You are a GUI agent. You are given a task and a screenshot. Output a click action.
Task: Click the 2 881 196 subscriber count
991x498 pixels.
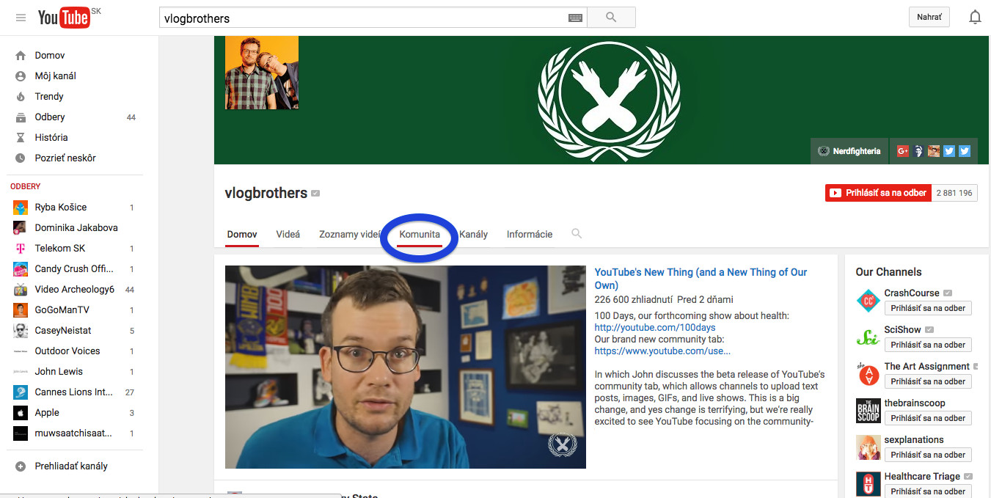tap(954, 193)
